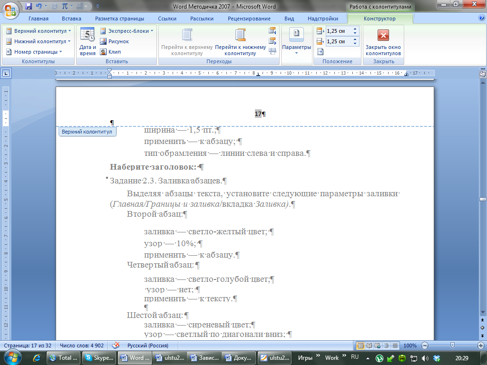This screenshot has height=365, width=487.
Task: Click vertical scrollbar thumb
Action: [483, 199]
